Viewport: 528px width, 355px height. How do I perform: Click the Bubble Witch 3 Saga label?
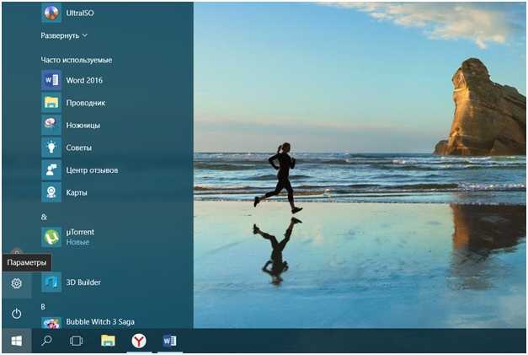click(x=100, y=322)
